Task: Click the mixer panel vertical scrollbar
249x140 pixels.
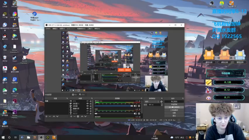Action: [x=142, y=107]
